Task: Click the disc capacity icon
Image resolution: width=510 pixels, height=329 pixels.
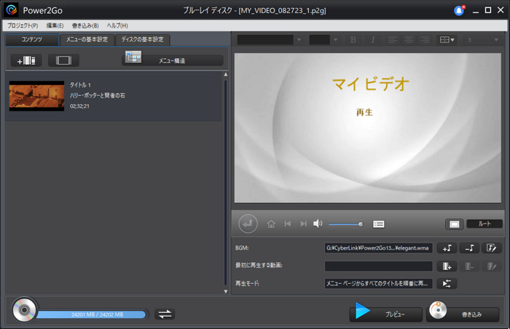Action: click(24, 310)
